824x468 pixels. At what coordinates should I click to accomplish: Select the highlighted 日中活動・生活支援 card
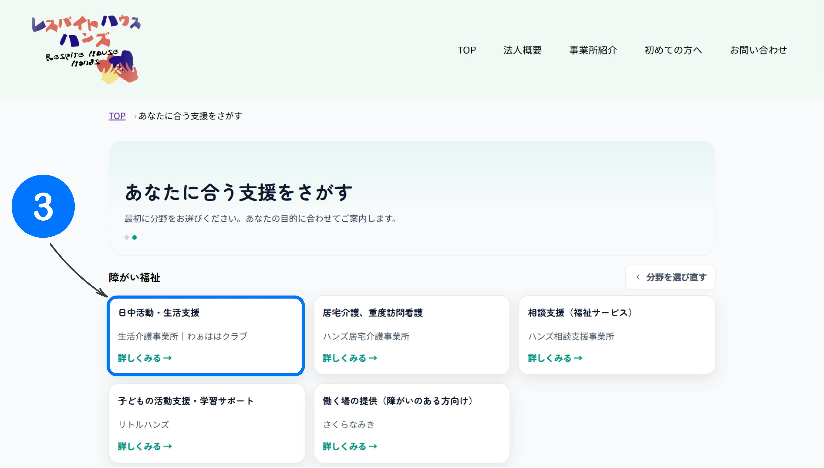[206, 335]
